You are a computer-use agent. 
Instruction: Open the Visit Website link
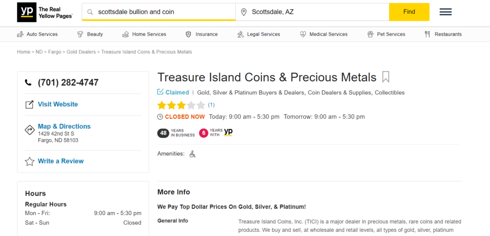click(x=58, y=104)
